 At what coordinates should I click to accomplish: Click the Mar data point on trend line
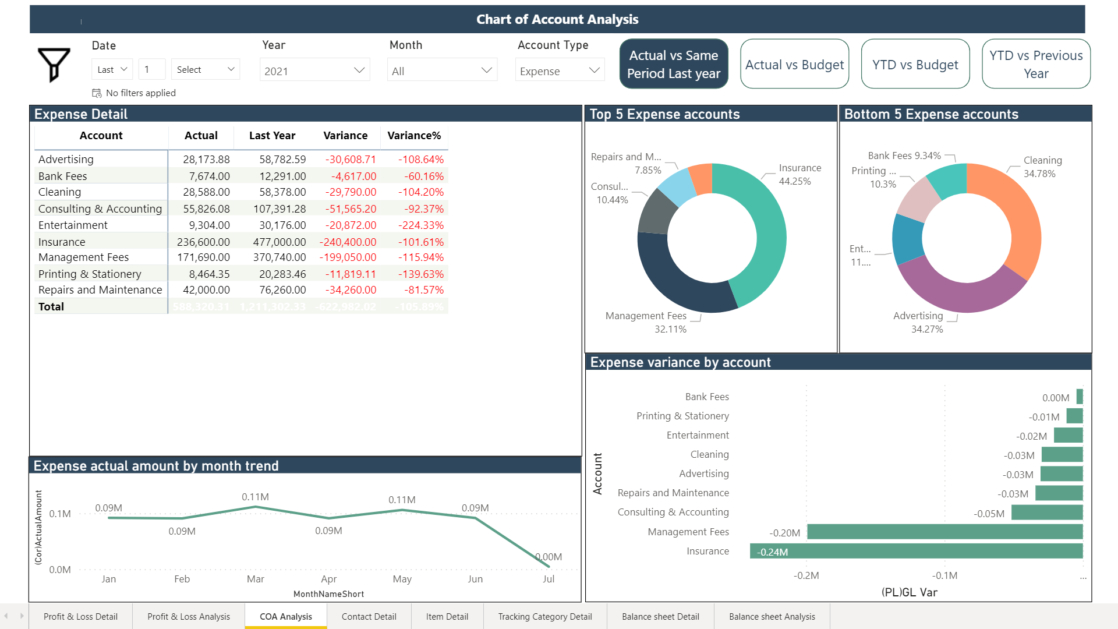point(255,507)
